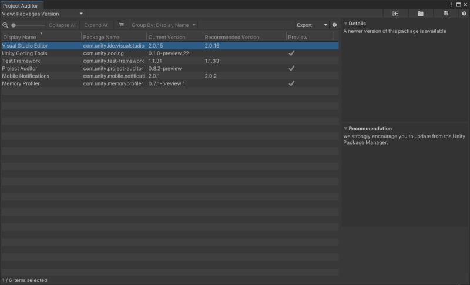Click com.unity.memoryprofiler package name
The width and height of the screenshot is (470, 285).
pyautogui.click(x=113, y=83)
